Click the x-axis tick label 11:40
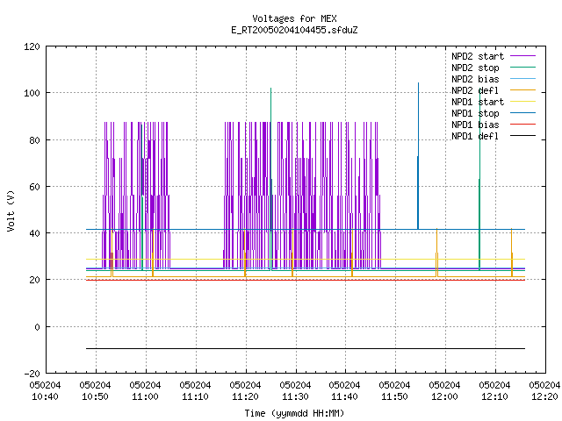Viewport: 562px width, 421px height. pyautogui.click(x=344, y=396)
